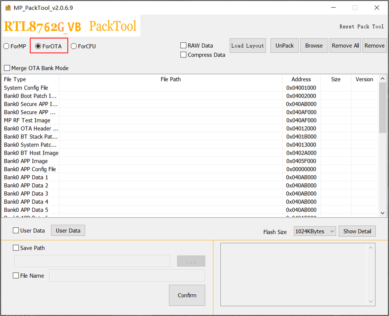The image size is (389, 316).
Task: Select the Bank0 APP Image row
Action: click(x=26, y=161)
